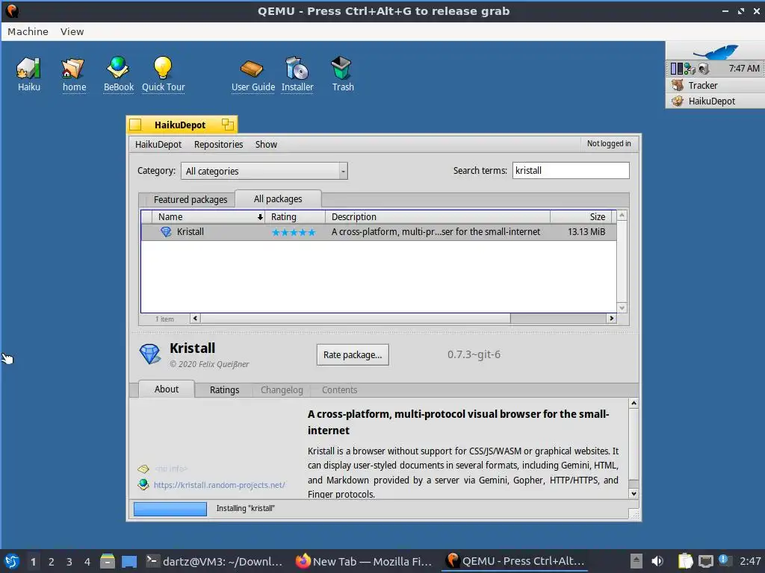The width and height of the screenshot is (765, 573).
Task: Click the 7:47 AM Deskbar clock
Action: (743, 69)
